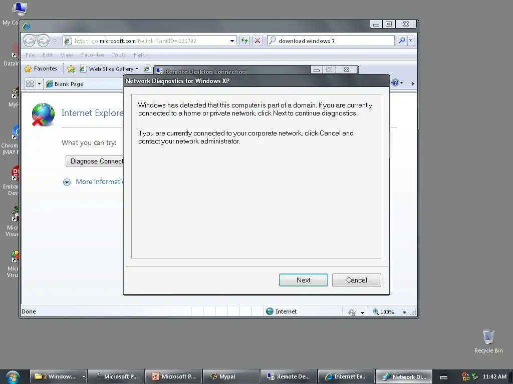This screenshot has width=513, height=384.
Task: Click the Internet zone status icon
Action: coord(270,311)
